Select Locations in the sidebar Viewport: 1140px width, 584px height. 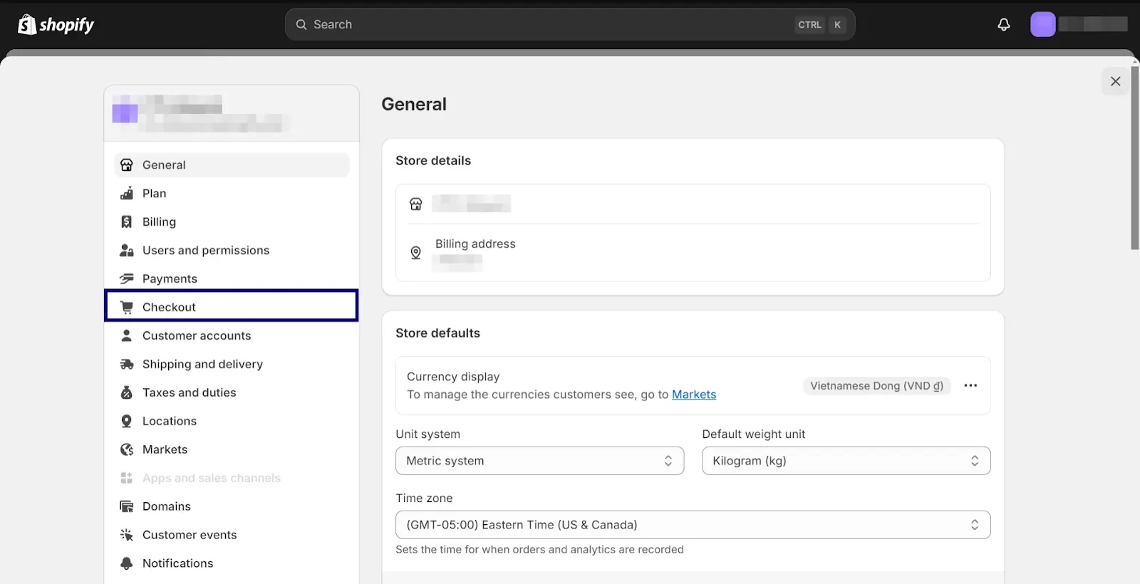232,422
